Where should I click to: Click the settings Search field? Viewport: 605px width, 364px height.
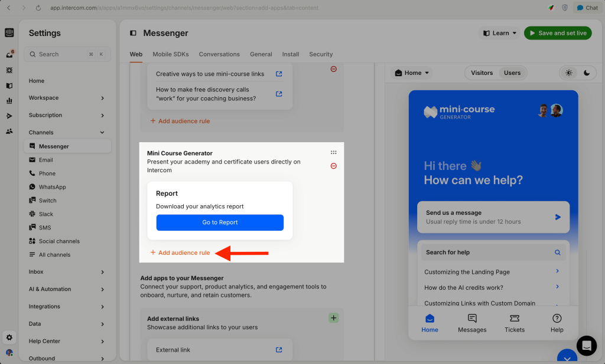(x=67, y=54)
